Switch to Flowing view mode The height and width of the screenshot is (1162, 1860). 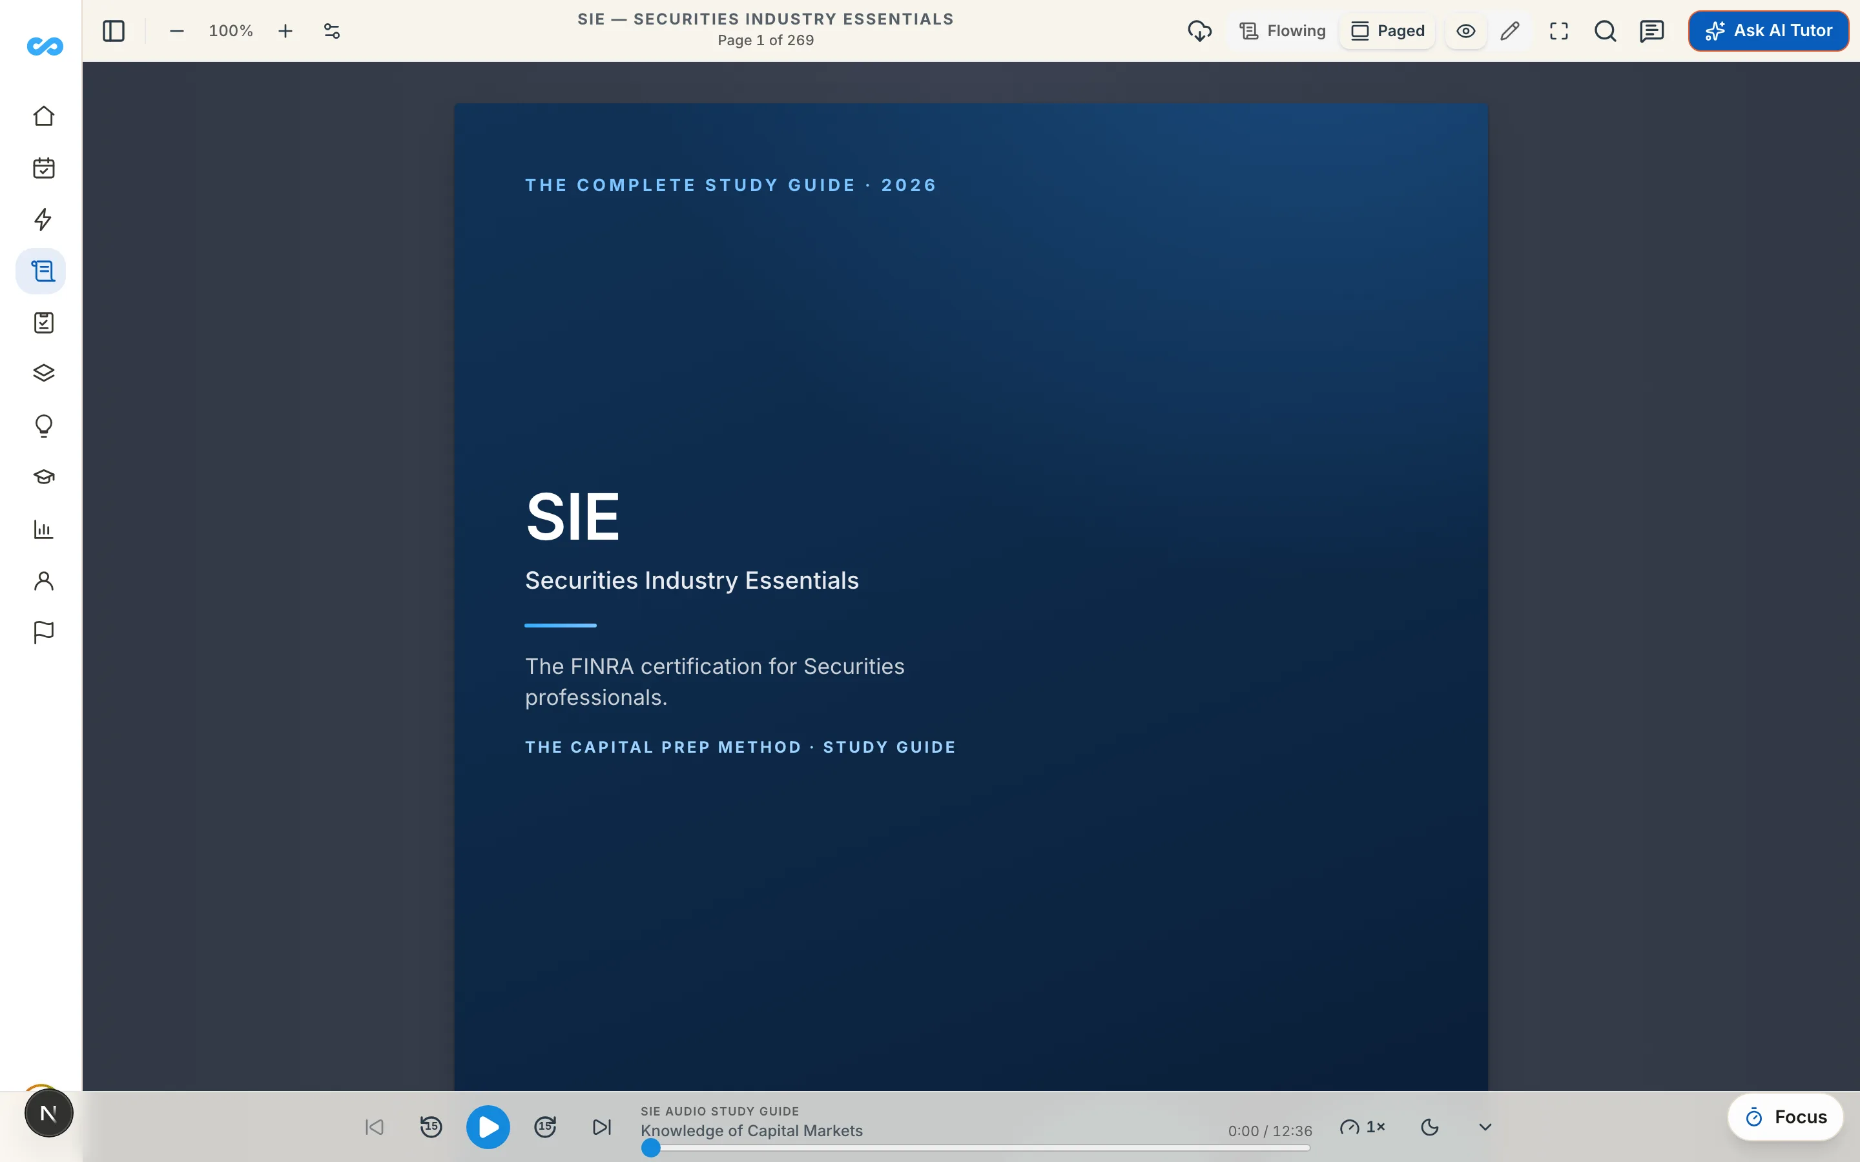(x=1283, y=31)
